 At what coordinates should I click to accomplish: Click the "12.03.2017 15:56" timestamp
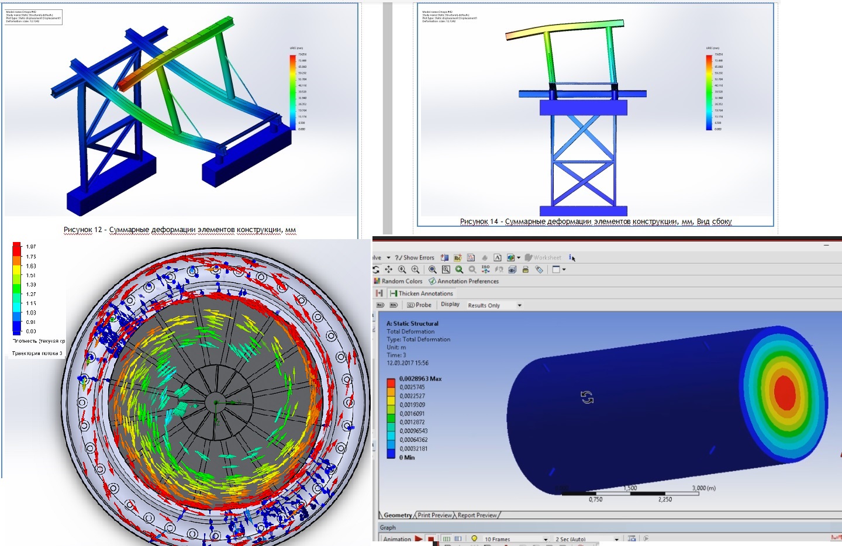pos(408,363)
